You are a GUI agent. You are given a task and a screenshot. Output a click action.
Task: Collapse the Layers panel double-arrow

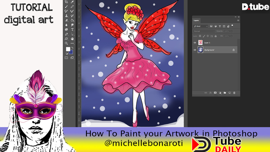click(x=235, y=17)
